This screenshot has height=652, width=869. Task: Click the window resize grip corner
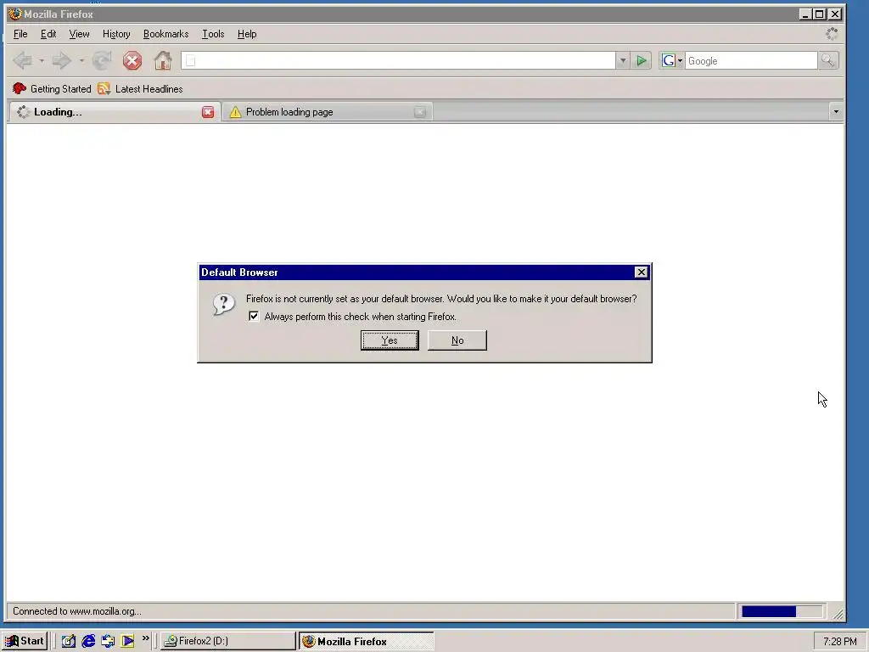[x=838, y=614]
